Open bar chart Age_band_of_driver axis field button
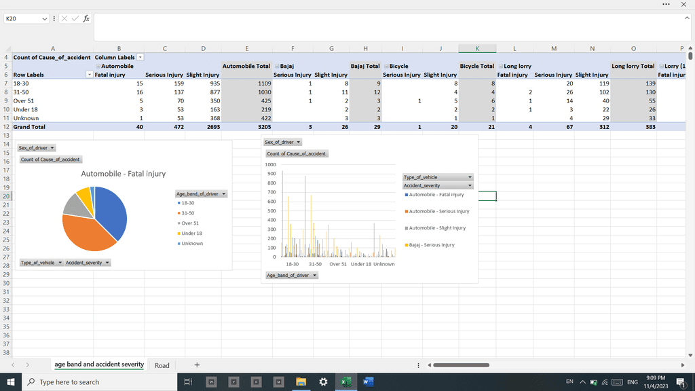This screenshot has height=391, width=695. 292,276
